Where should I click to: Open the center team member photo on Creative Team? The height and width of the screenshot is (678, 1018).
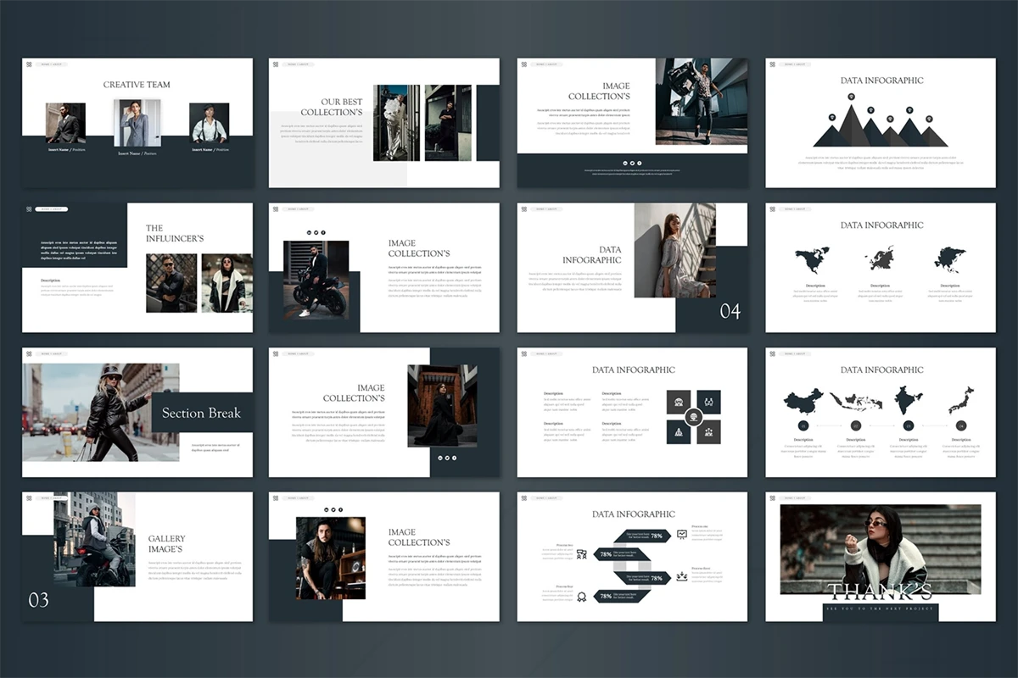[x=137, y=124]
